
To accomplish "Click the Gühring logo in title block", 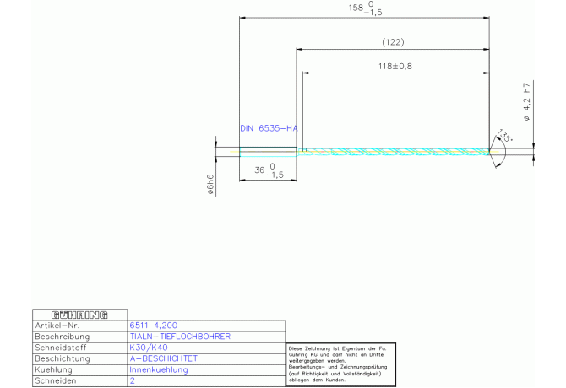I will coord(79,315).
